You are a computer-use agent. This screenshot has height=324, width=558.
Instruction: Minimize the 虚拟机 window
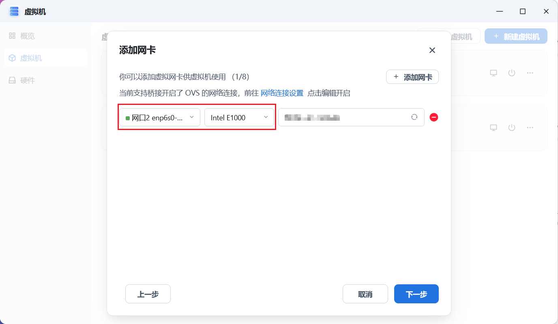(500, 11)
